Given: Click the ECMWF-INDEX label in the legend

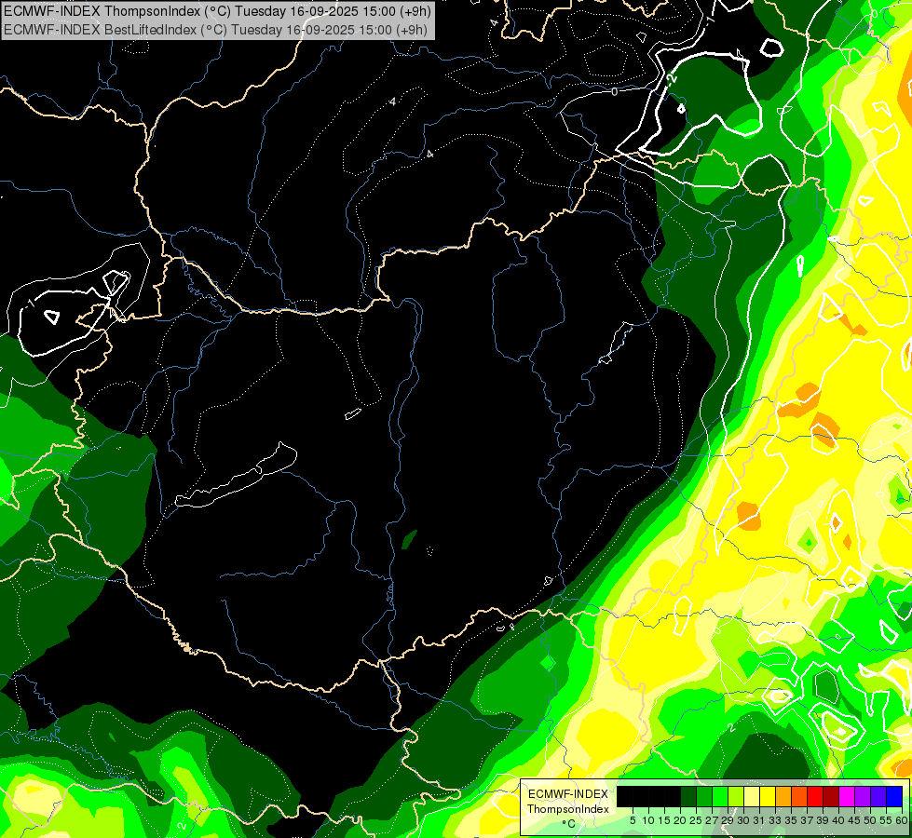Looking at the screenshot, I should pos(568,794).
